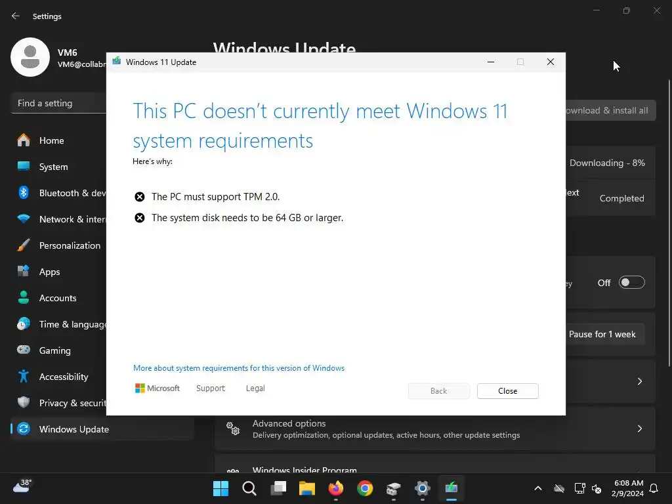Open Advanced options entry
The image size is (672, 504).
(434, 429)
